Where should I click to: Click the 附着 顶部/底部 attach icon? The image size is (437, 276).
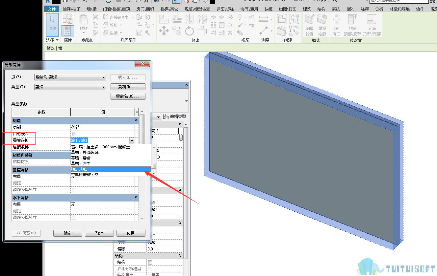(x=352, y=25)
